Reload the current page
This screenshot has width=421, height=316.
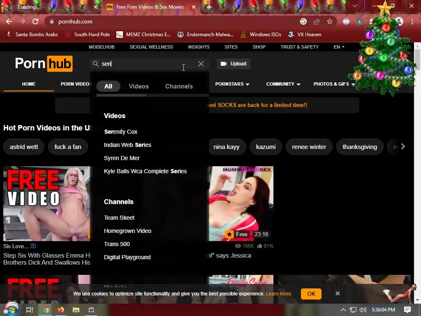pos(35,21)
